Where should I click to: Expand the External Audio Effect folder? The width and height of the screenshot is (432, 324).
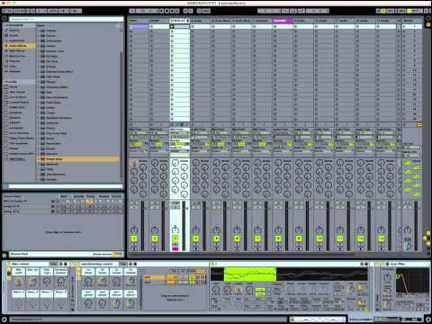coord(39,71)
